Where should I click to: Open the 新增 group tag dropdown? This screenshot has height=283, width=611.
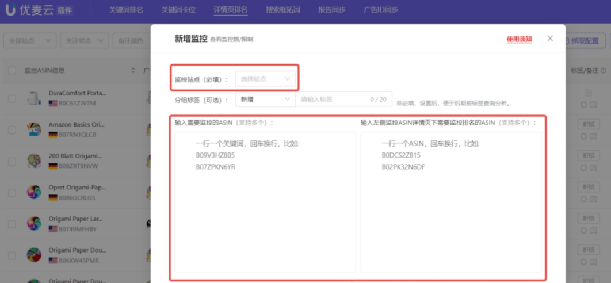[x=265, y=100]
